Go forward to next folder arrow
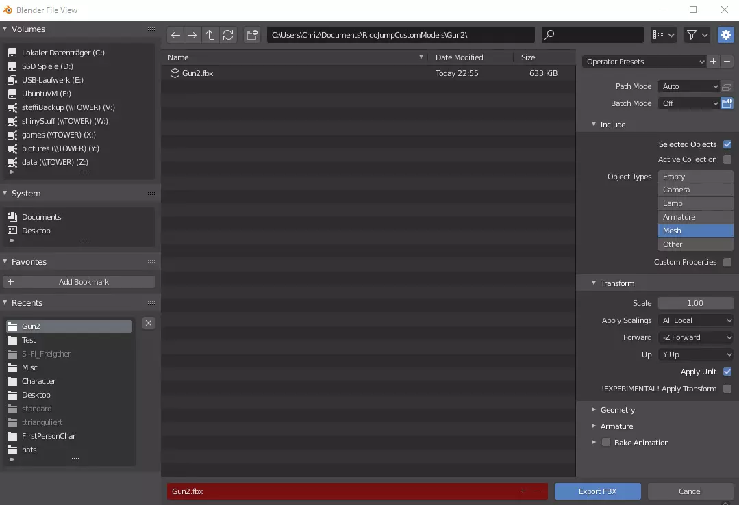 coord(192,35)
